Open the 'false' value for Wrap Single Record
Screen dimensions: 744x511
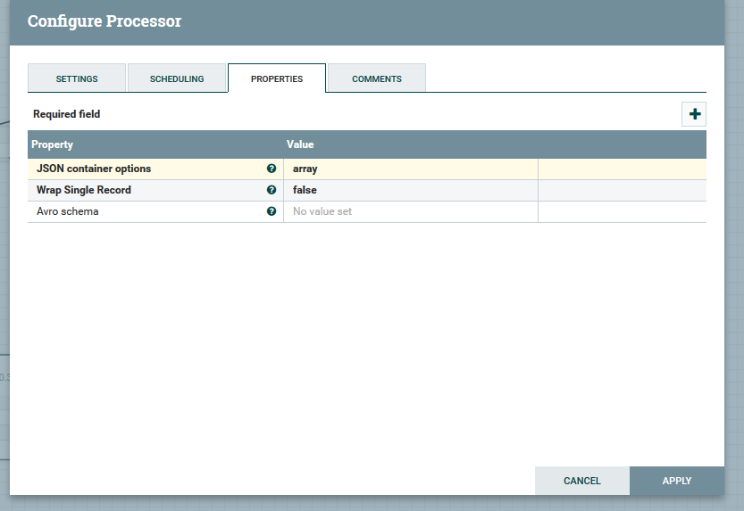410,190
